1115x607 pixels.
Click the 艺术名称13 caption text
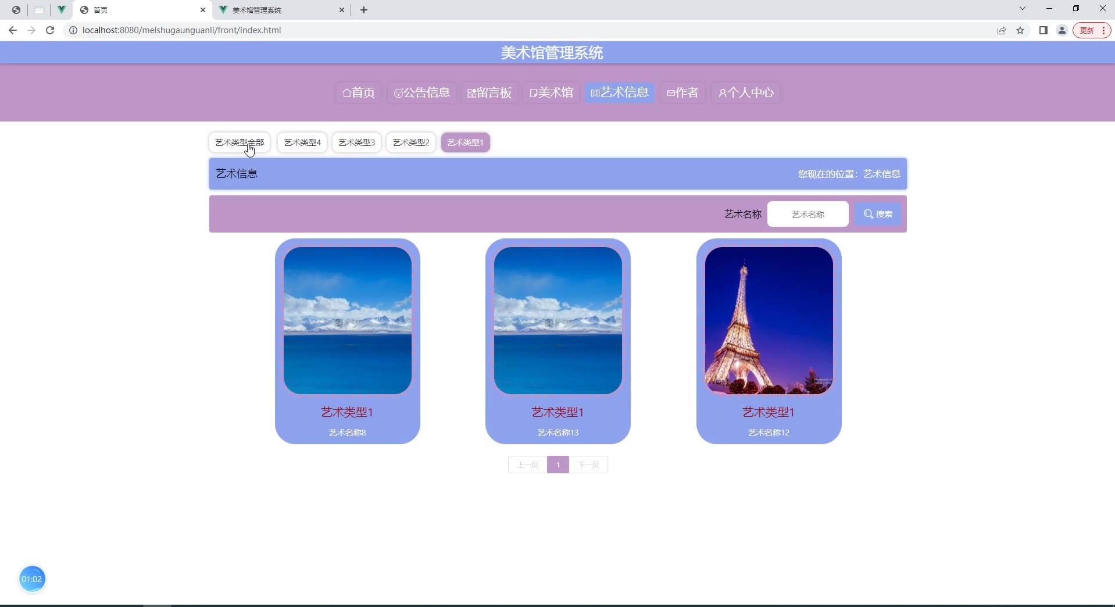point(558,433)
